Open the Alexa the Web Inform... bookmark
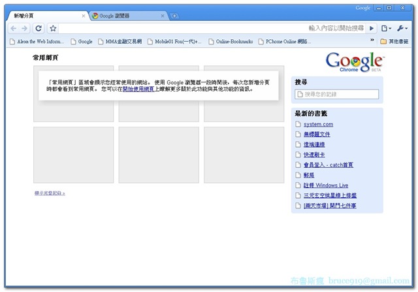 (x=37, y=42)
